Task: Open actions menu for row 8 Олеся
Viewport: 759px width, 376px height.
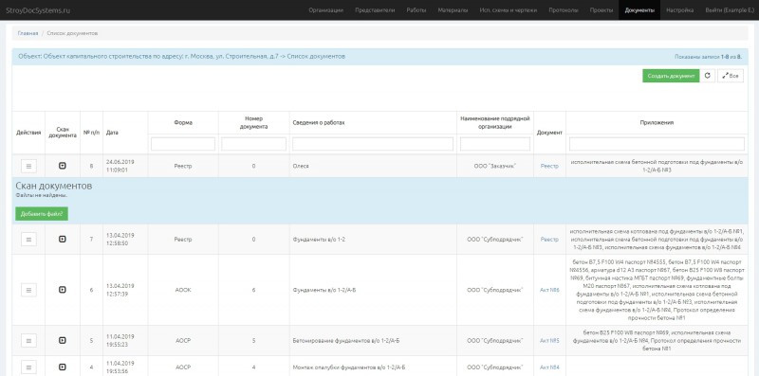Action: pyautogui.click(x=28, y=166)
